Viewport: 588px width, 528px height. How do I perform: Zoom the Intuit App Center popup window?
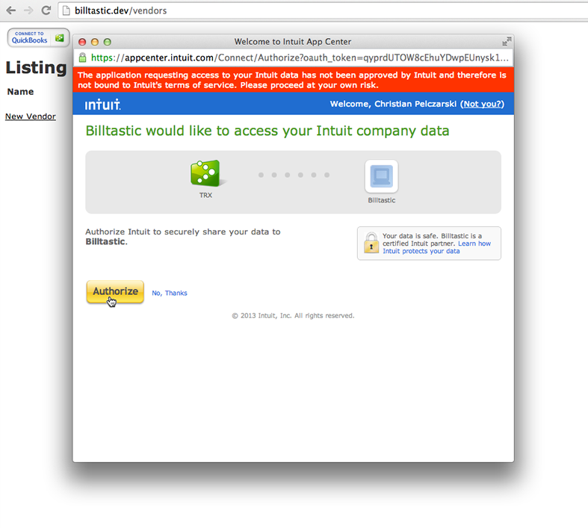108,42
